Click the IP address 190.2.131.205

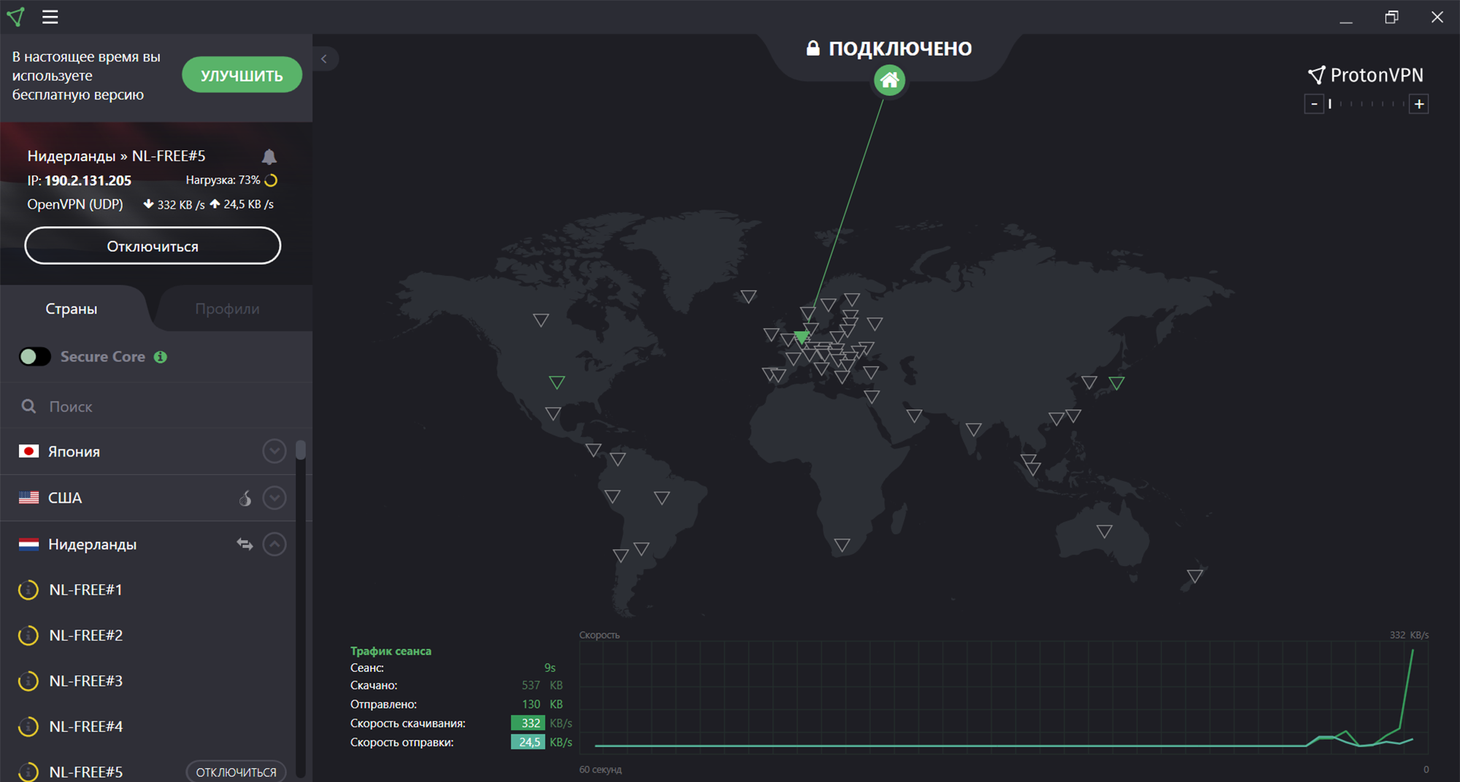(x=88, y=180)
